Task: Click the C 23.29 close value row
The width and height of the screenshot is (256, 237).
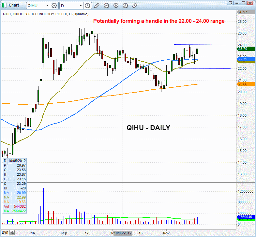Action: (15, 184)
